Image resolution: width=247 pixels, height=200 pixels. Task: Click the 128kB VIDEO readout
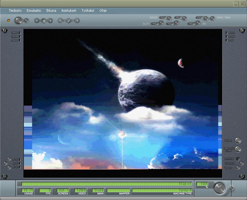[x=80, y=190]
